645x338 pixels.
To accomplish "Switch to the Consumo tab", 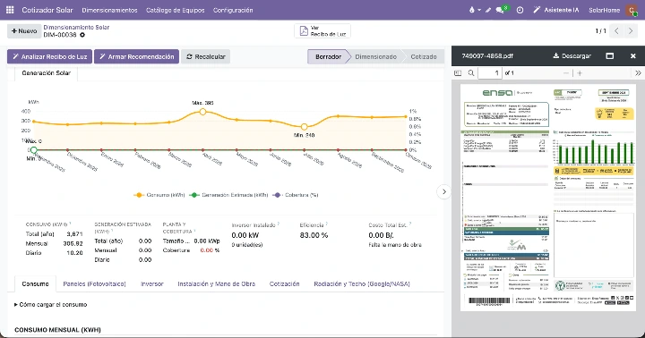I will tap(35, 283).
